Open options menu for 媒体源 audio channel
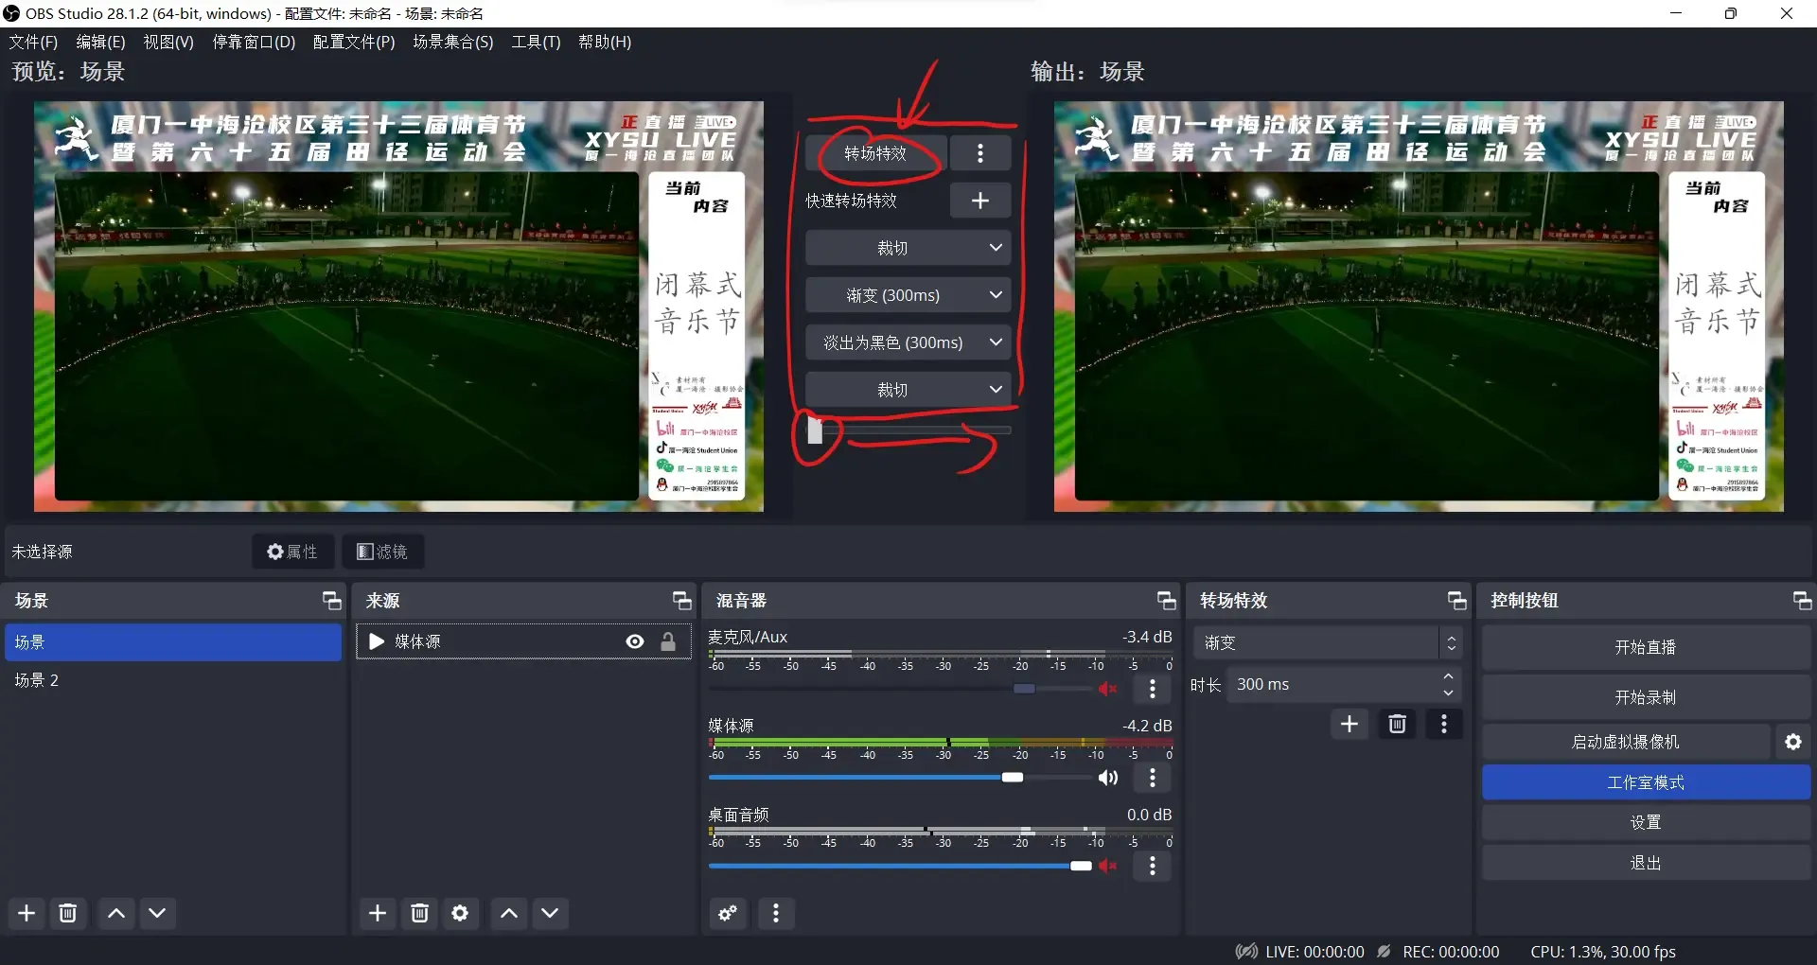This screenshot has height=965, width=1817. tap(1153, 778)
